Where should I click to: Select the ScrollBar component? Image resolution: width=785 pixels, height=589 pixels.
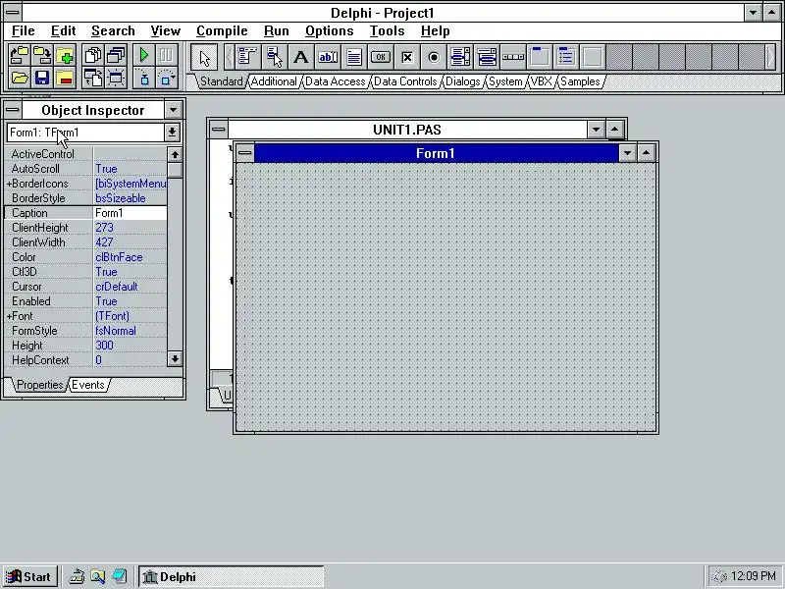point(513,57)
